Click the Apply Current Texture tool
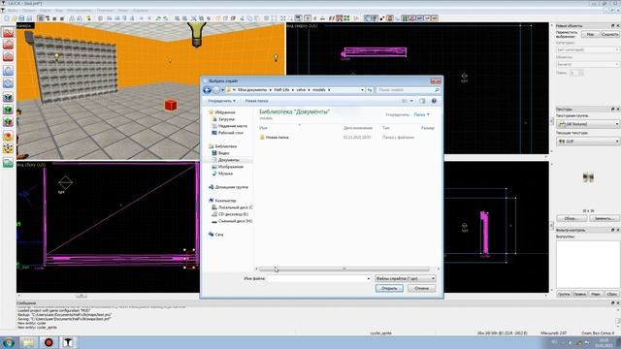Screen dimensions: 621x349 (x=8, y=110)
